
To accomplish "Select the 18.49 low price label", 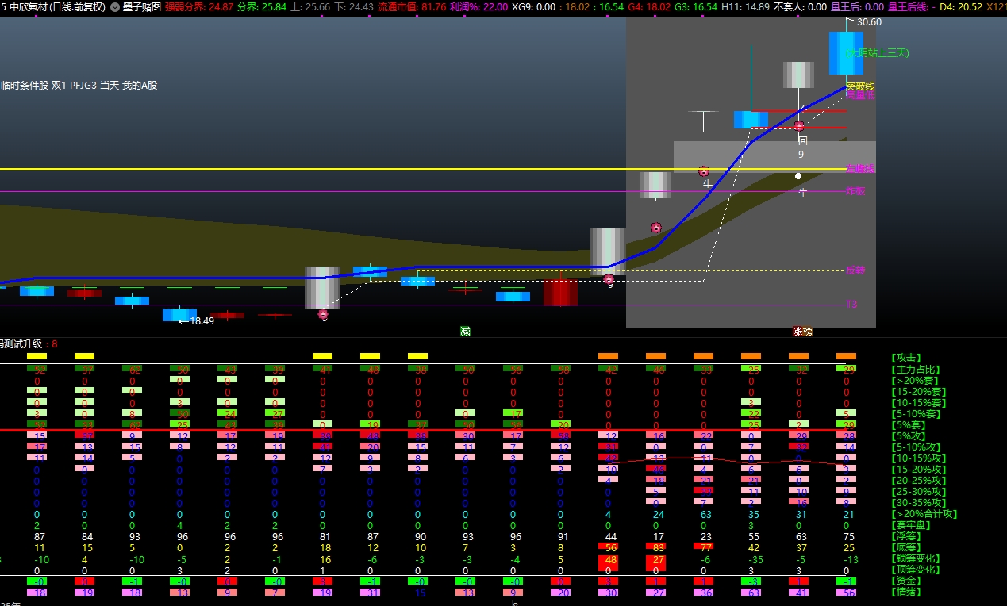I will 202,321.
